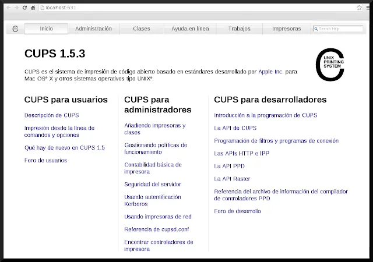Visit the Foro de desarrollo link
This screenshot has height=262, width=373.
pos(237,211)
